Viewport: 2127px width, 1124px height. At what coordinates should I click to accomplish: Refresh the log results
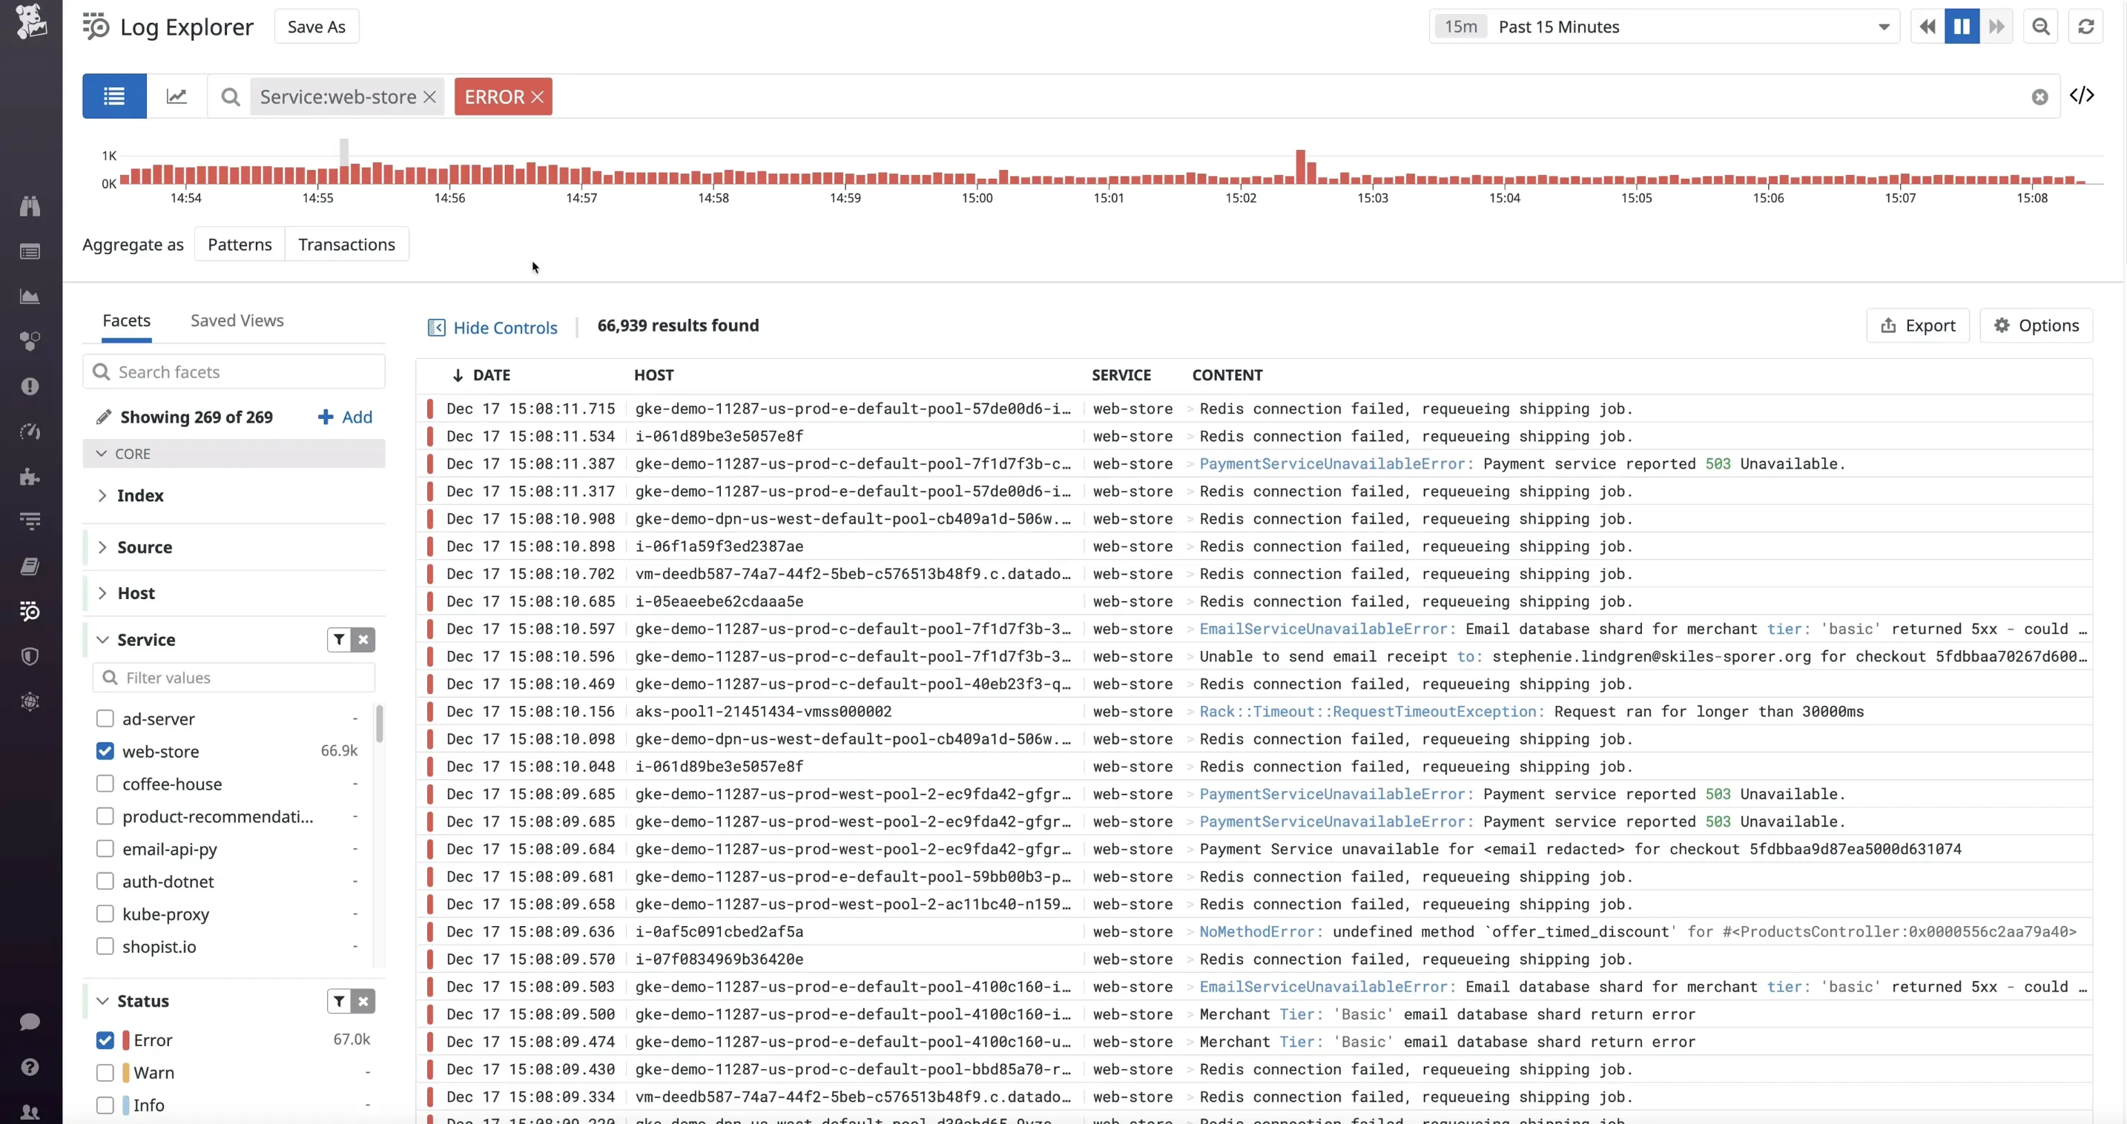tap(2085, 27)
